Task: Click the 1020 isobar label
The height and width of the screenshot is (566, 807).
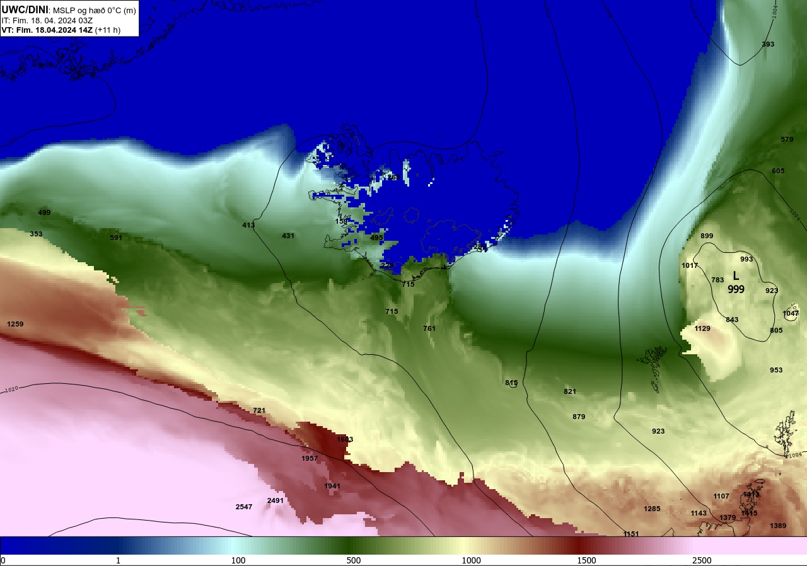Action: click(11, 390)
